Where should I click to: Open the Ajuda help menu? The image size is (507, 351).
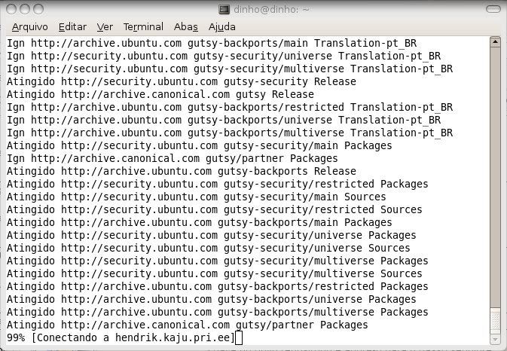pyautogui.click(x=221, y=27)
